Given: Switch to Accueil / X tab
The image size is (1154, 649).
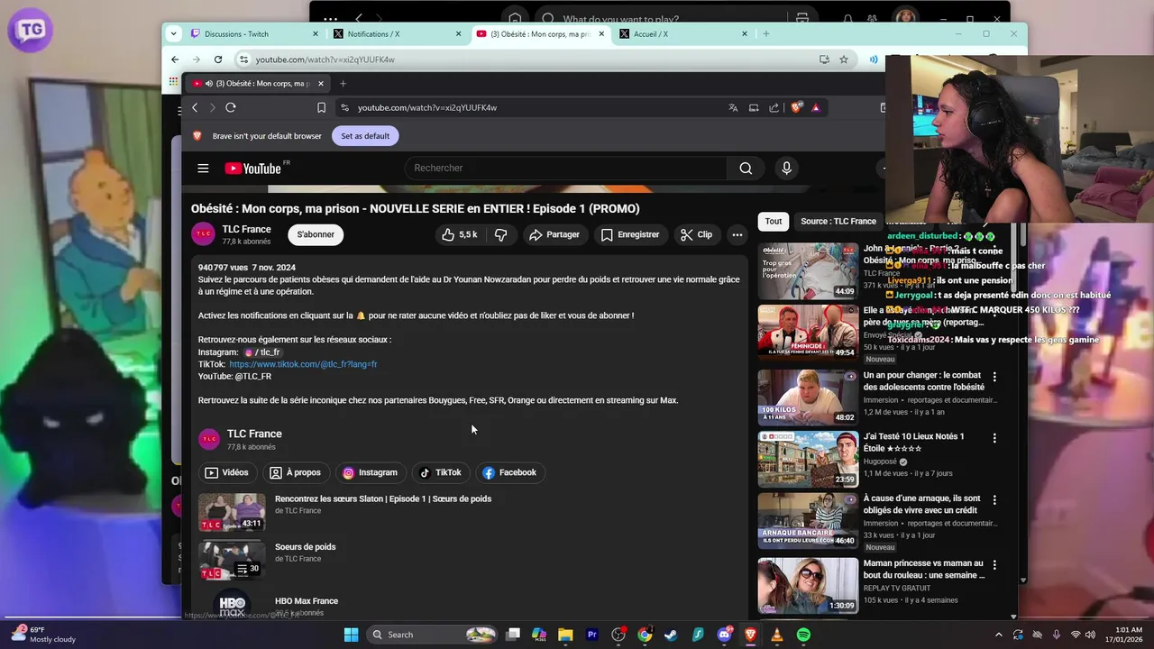Looking at the screenshot, I should [683, 34].
